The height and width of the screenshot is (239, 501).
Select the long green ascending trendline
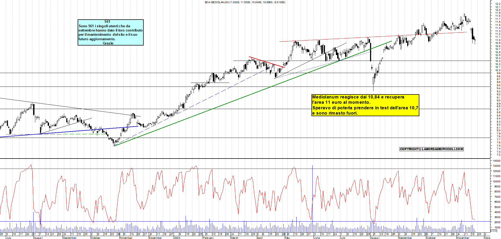[253, 94]
